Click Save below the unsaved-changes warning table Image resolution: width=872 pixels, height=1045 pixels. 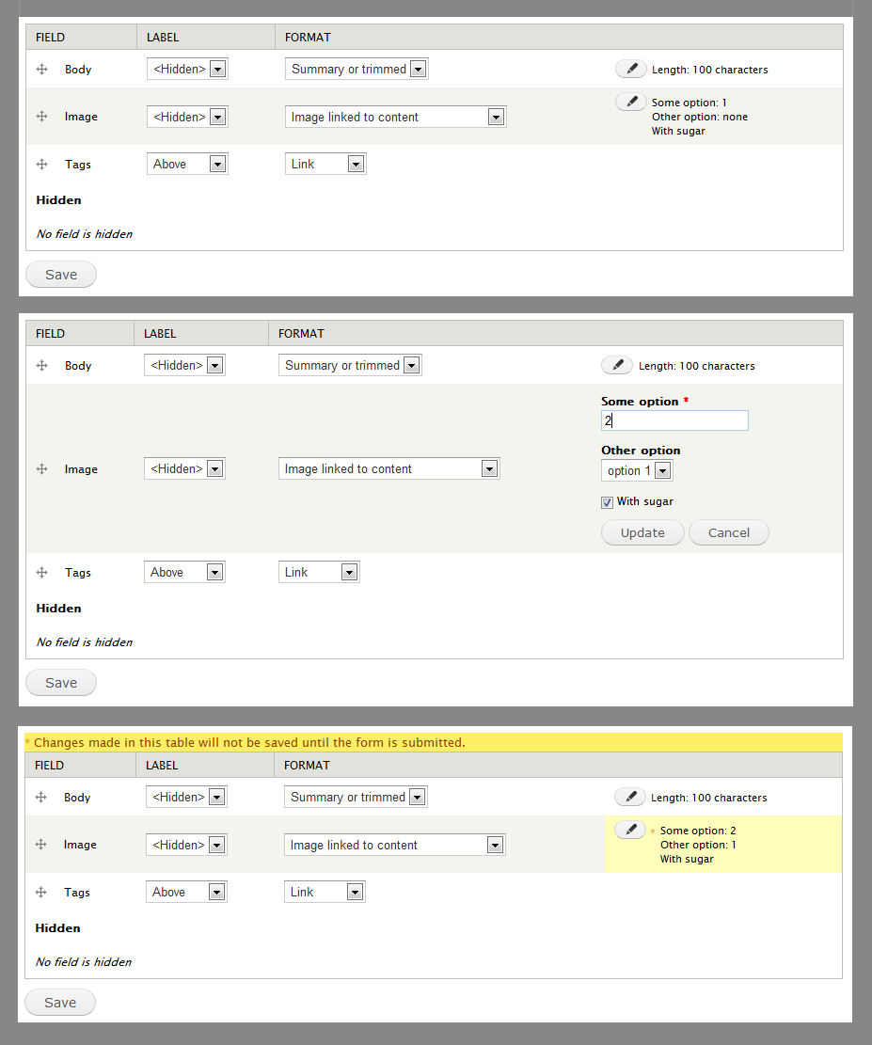(x=60, y=1003)
